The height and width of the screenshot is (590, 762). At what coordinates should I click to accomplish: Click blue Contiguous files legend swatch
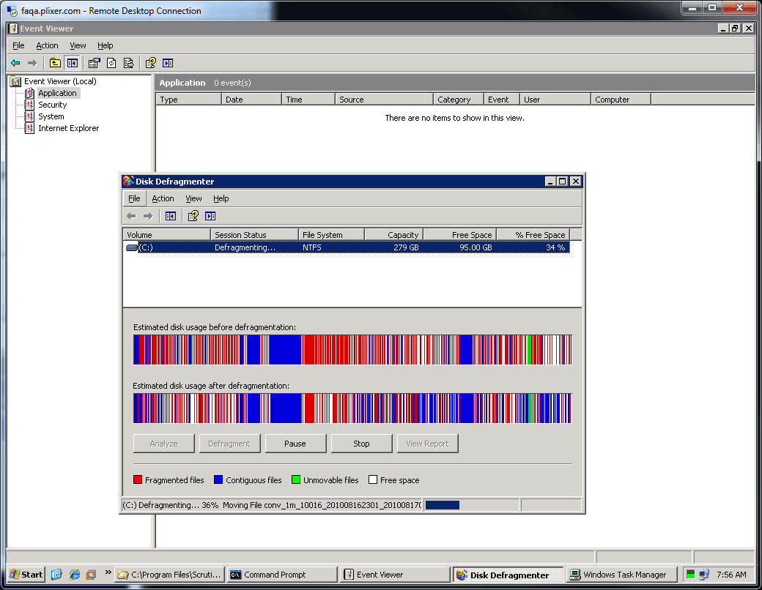coord(218,479)
